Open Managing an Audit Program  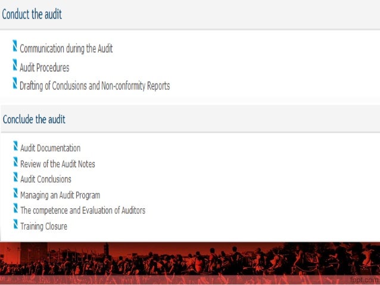(x=60, y=195)
